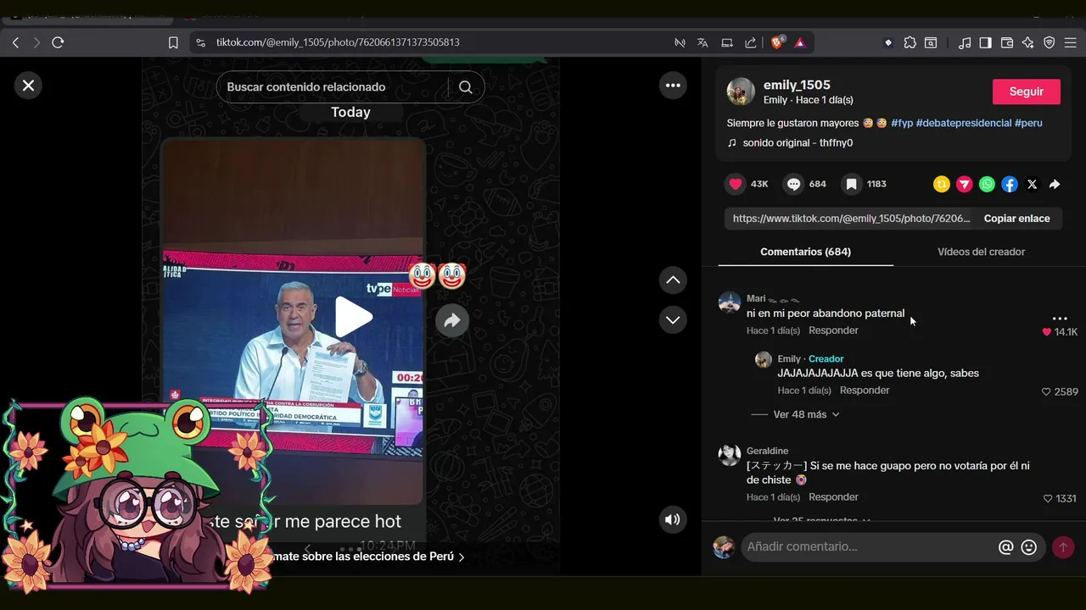
Task: Post the comment with the red arrow button
Action: point(1063,547)
